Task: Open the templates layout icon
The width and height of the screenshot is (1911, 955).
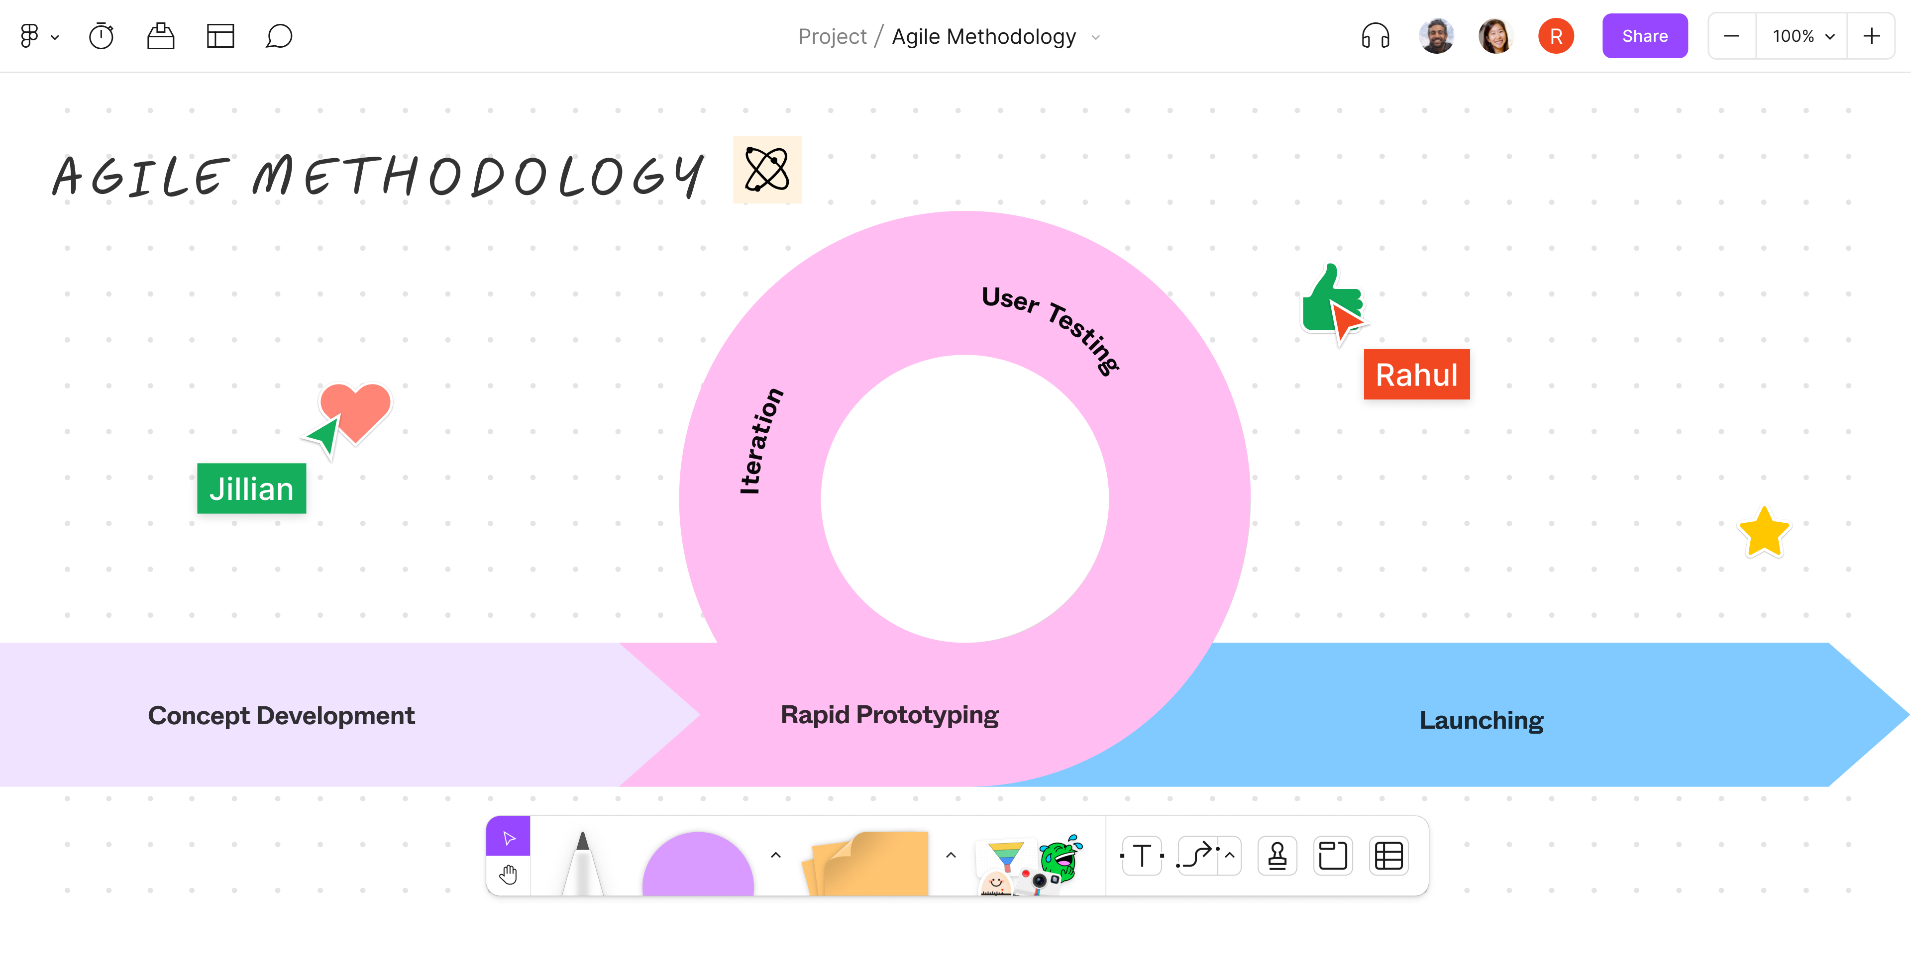Action: [x=220, y=36]
